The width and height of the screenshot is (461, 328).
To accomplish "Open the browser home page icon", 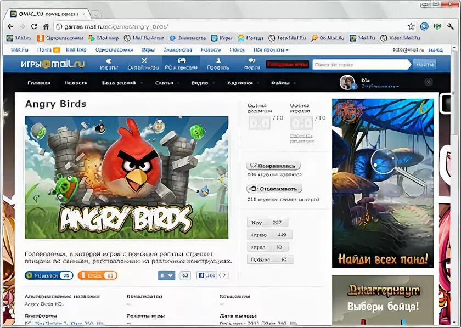I will click(46, 26).
